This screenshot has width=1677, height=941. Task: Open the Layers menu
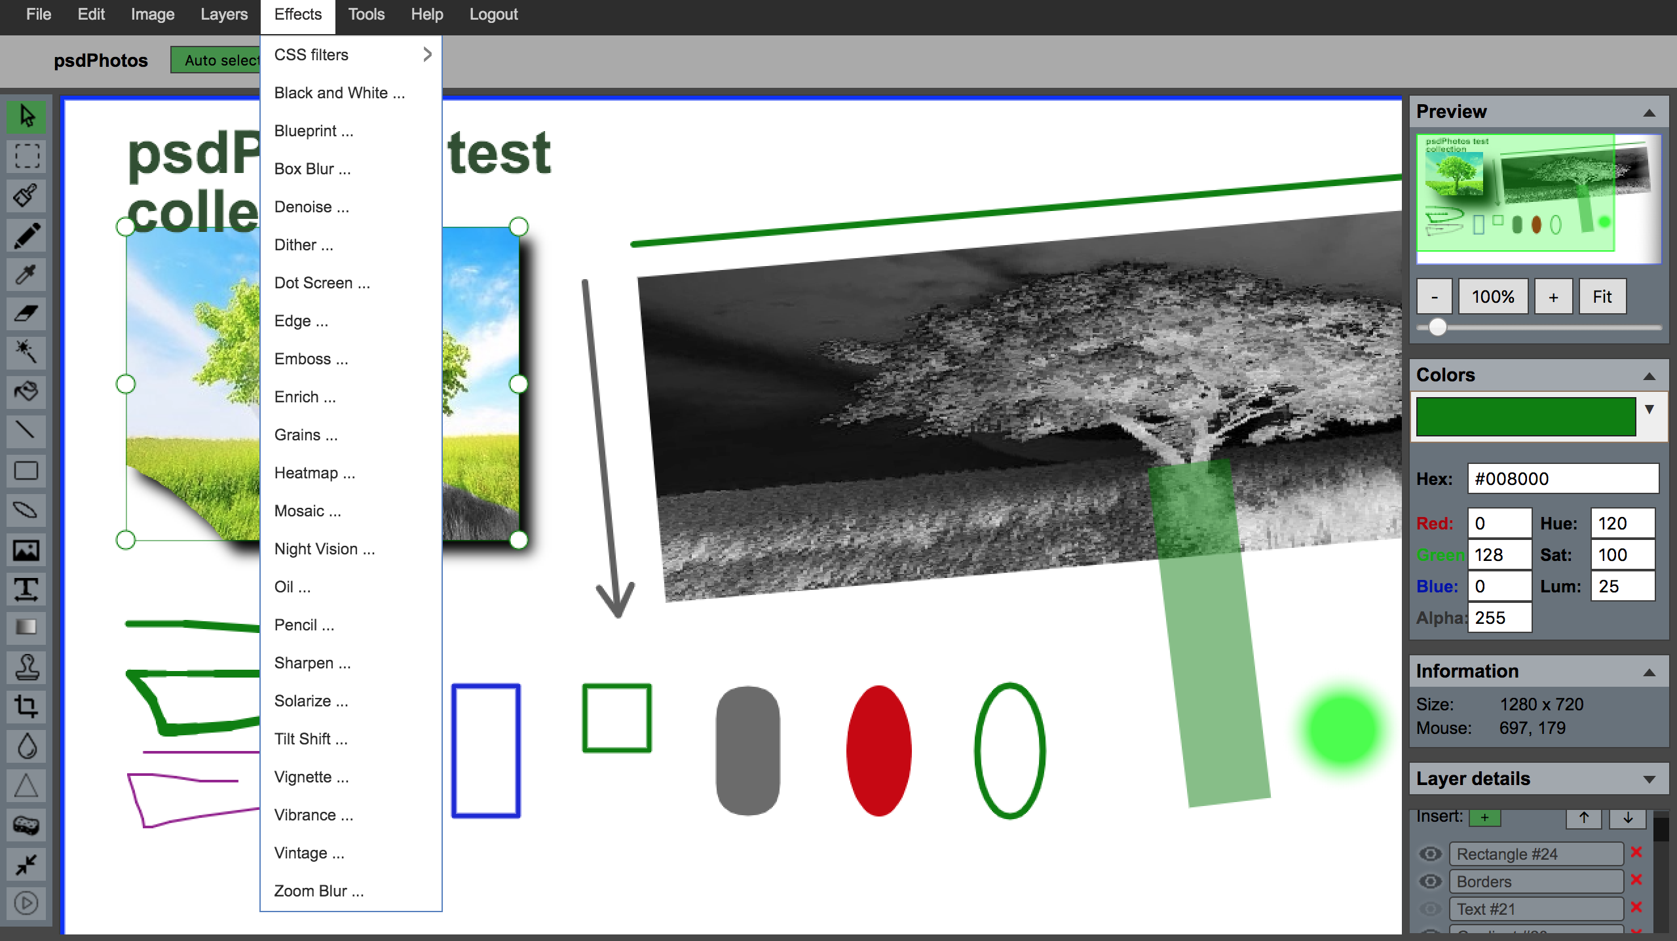pyautogui.click(x=224, y=14)
